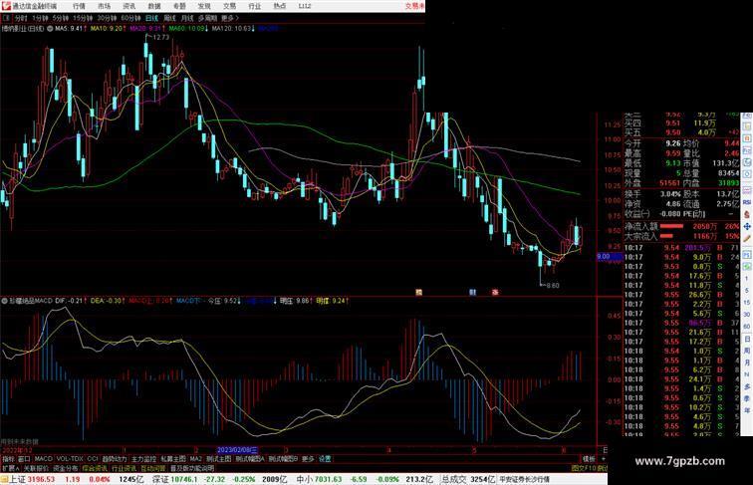The height and width of the screenshot is (485, 753).
Task: Click the red dollar icon in right toolbar
Action: click(747, 215)
